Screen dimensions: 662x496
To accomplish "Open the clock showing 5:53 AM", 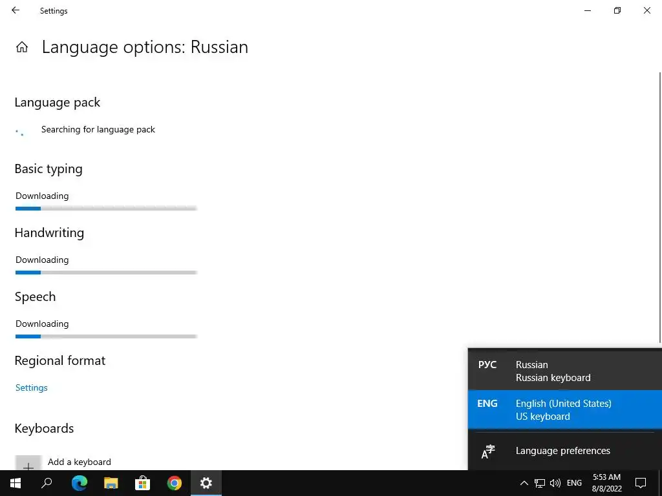I will (x=606, y=483).
